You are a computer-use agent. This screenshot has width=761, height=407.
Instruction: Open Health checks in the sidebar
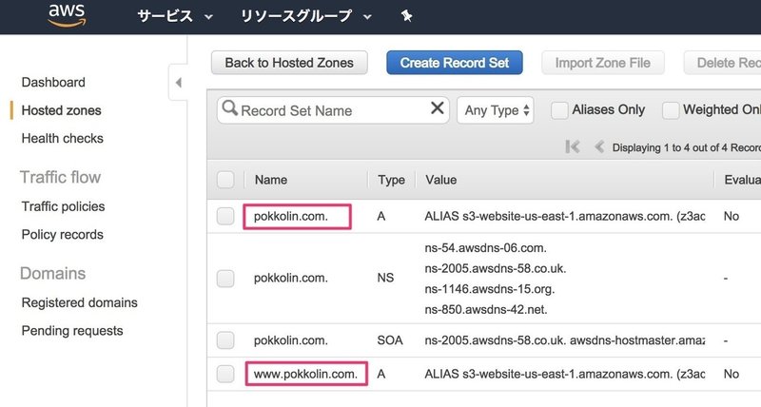point(62,138)
